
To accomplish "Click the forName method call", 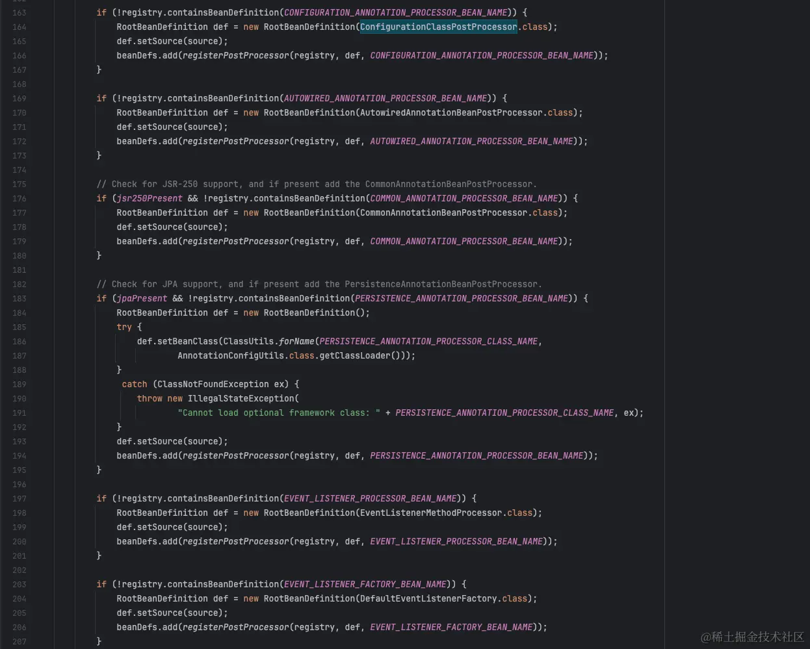I will [296, 341].
